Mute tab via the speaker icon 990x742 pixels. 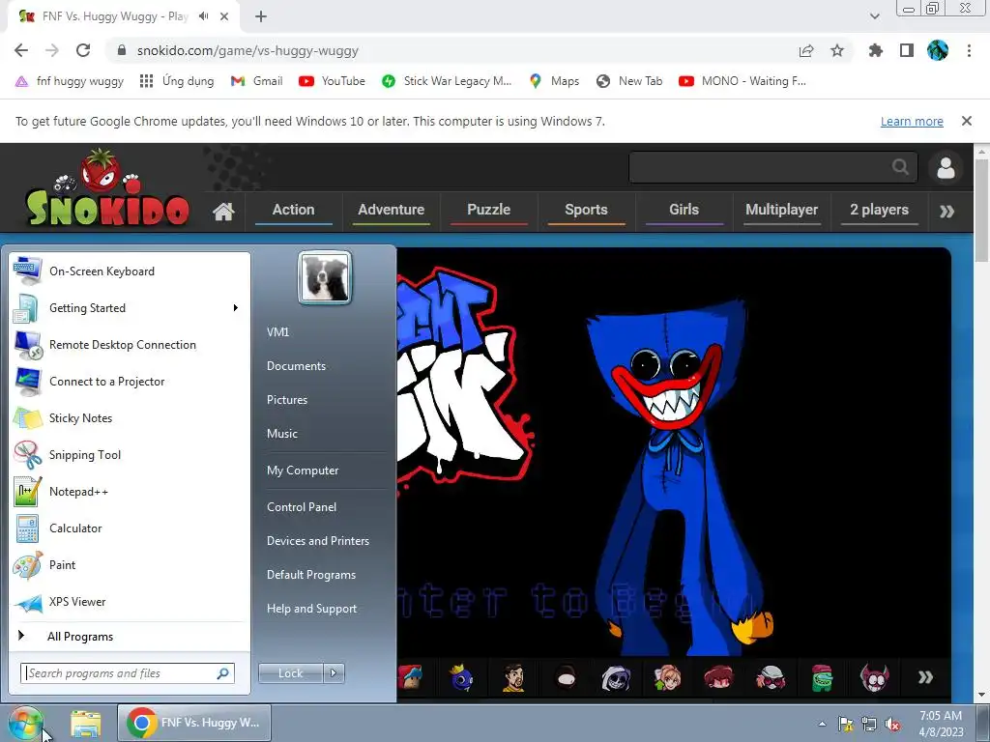203,16
